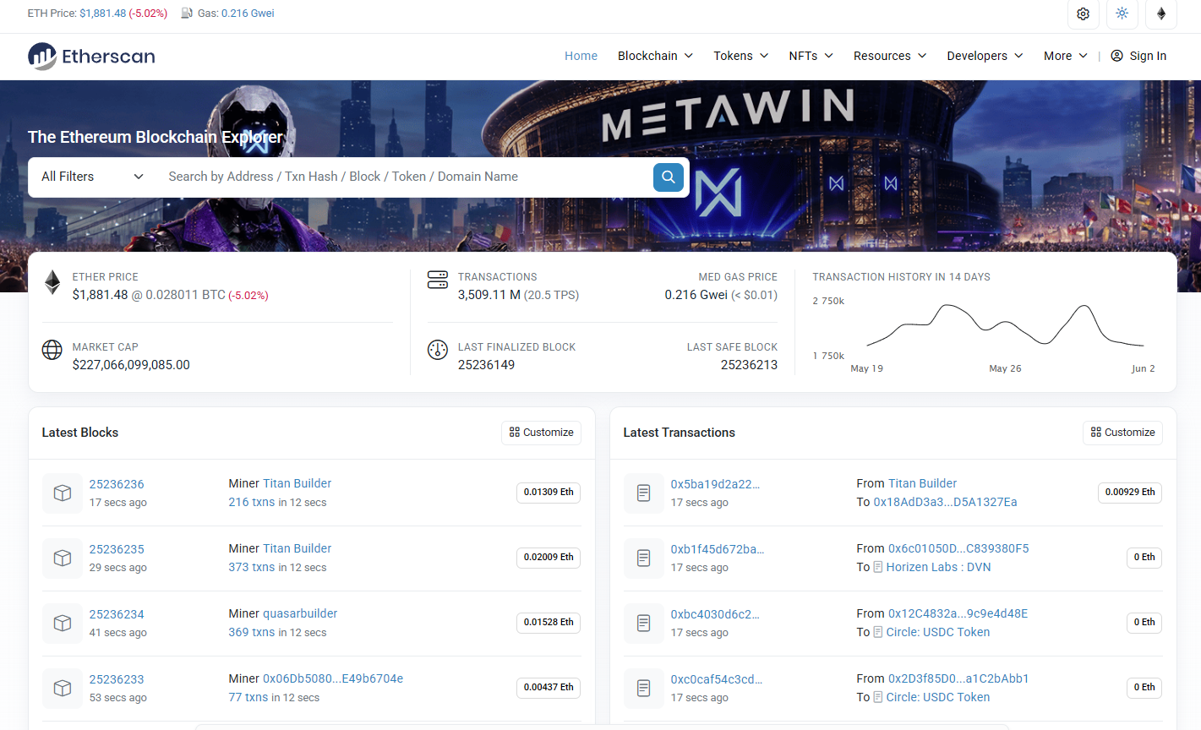Click the cube icon for block 25236235

(63, 558)
